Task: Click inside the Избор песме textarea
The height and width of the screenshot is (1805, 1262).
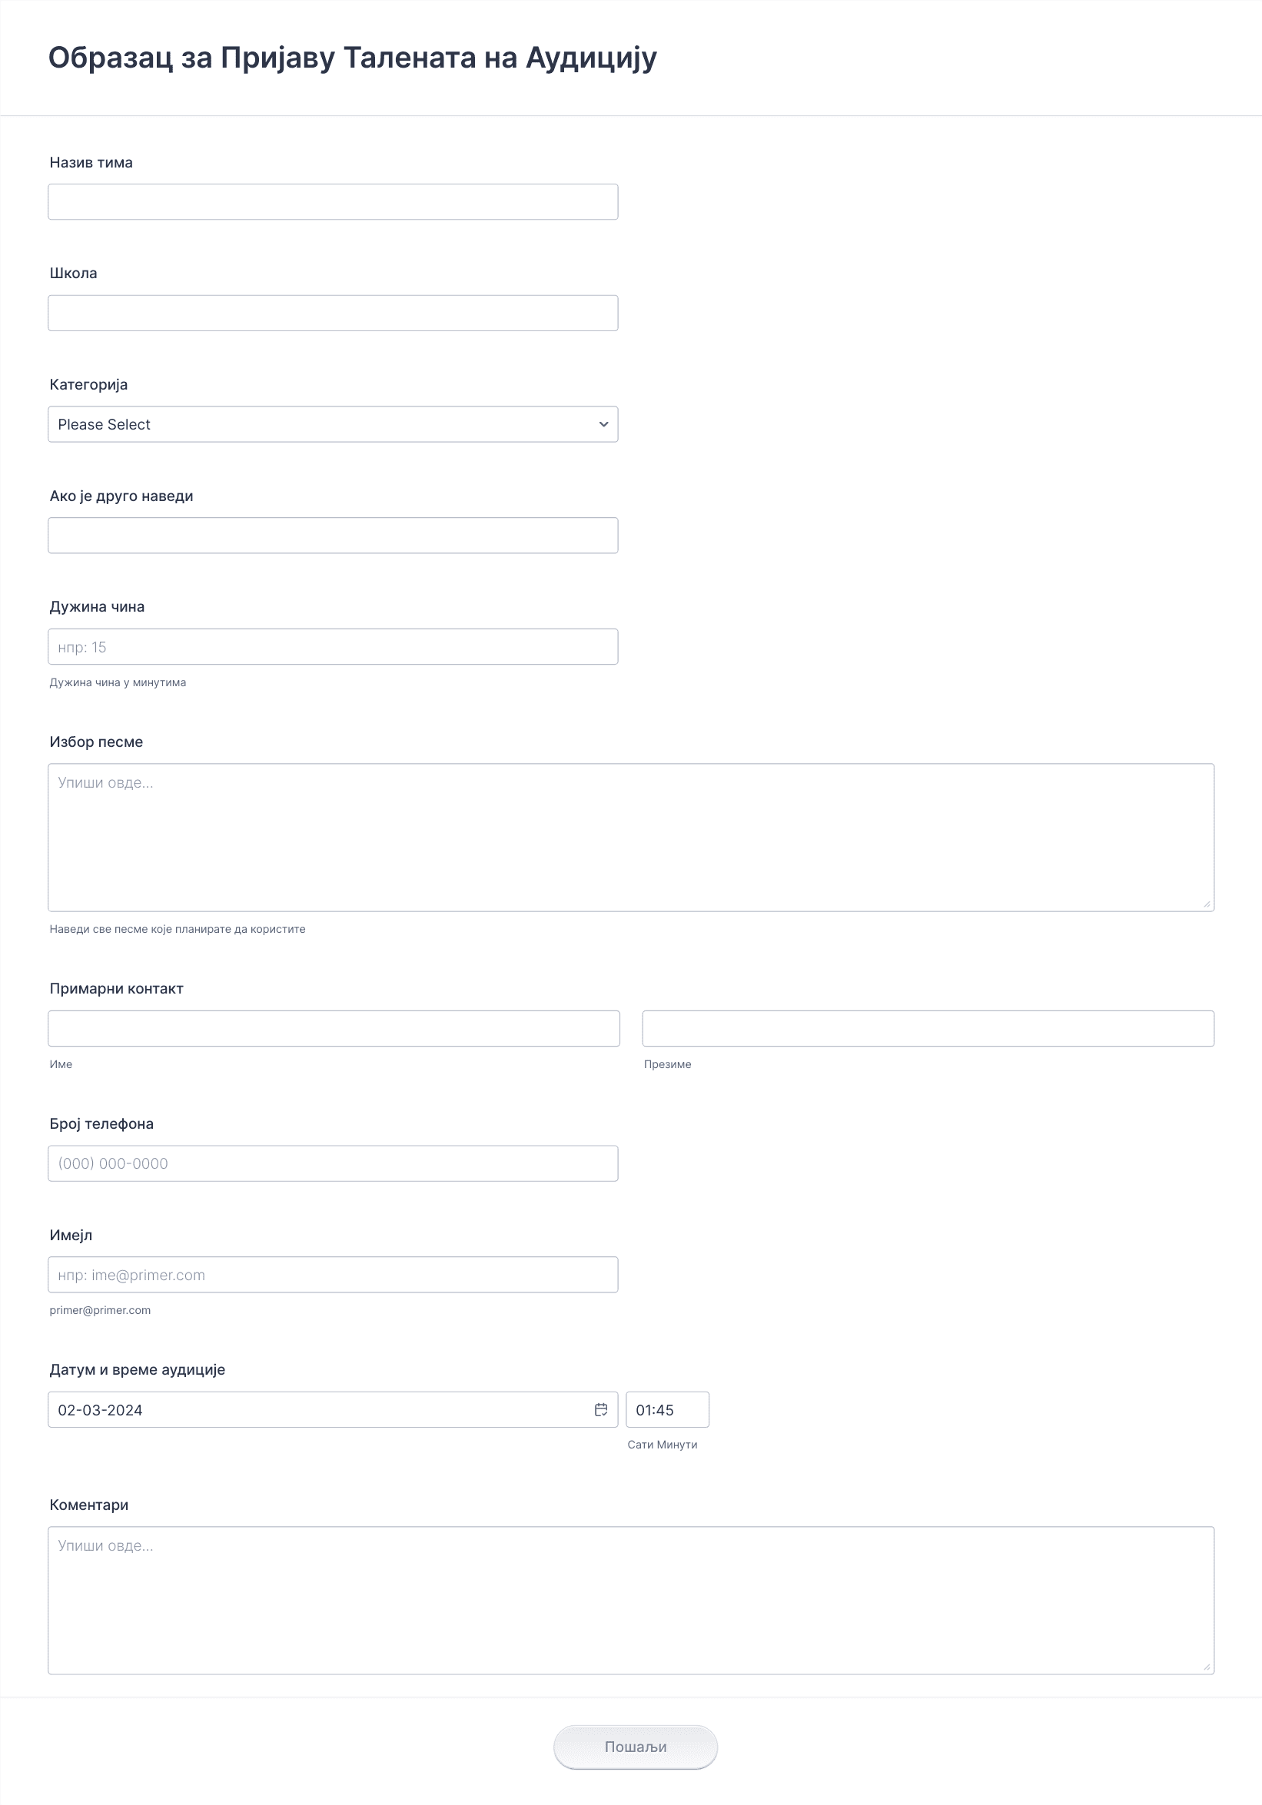Action: 630,838
